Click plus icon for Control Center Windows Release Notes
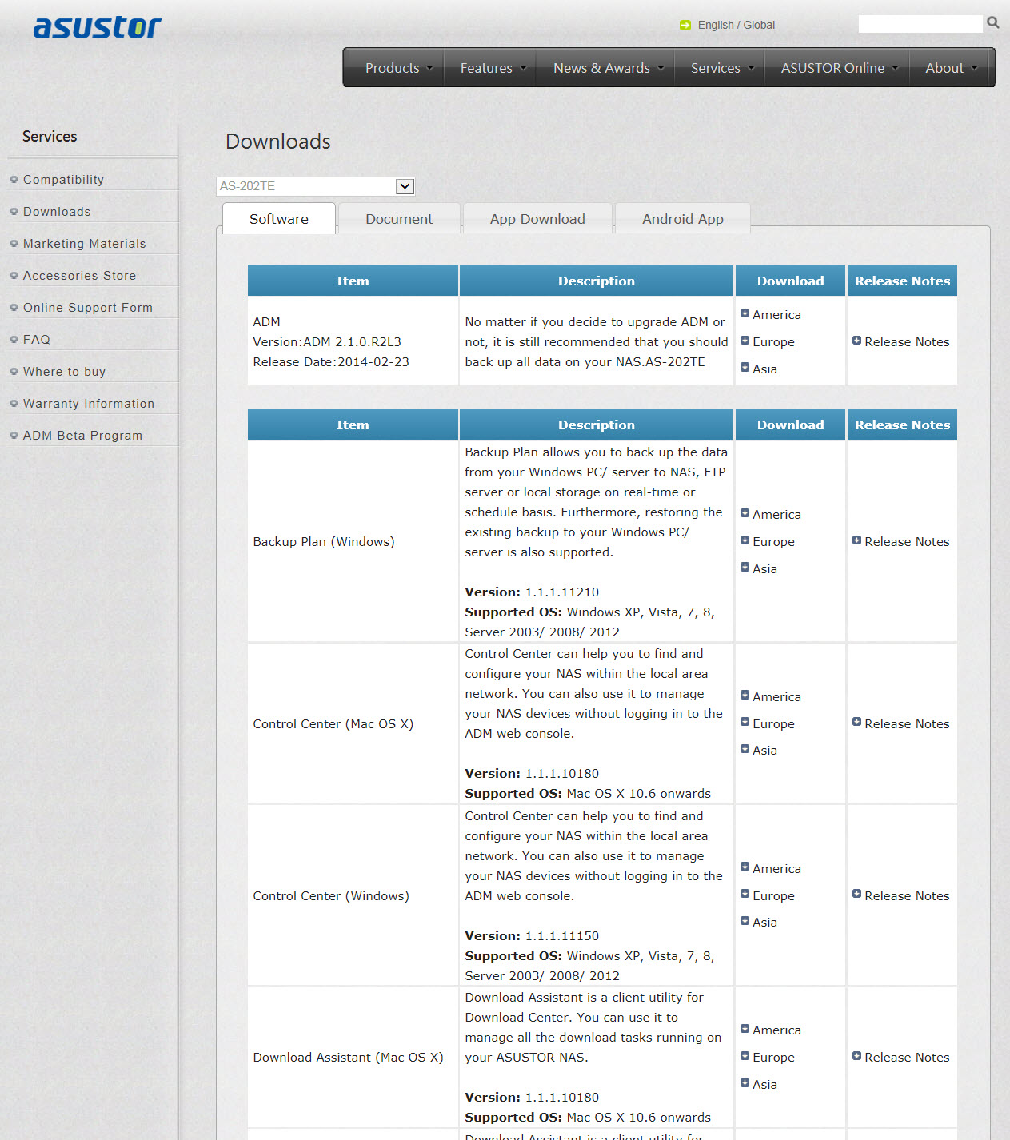Screen dimensions: 1010x1140 click(x=856, y=895)
